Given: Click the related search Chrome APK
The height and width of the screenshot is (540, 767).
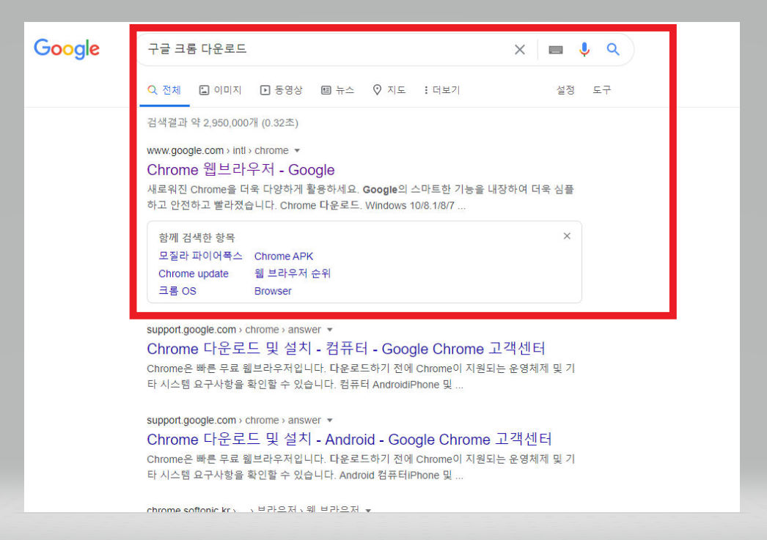Looking at the screenshot, I should point(284,256).
